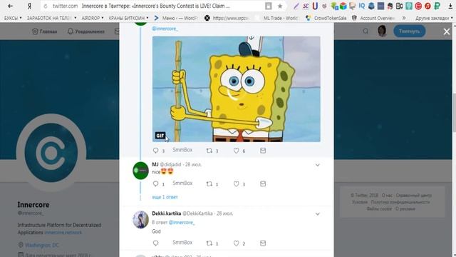
Task: Open MJ's profile name link
Action: tap(155, 164)
